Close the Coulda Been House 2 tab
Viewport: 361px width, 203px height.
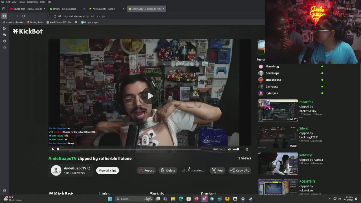point(44,9)
